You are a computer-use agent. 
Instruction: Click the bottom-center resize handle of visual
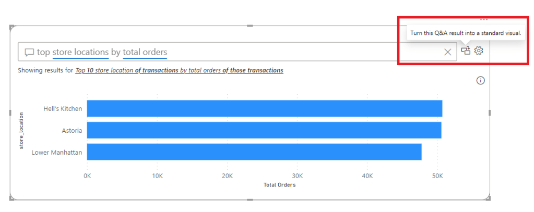pos(250,199)
